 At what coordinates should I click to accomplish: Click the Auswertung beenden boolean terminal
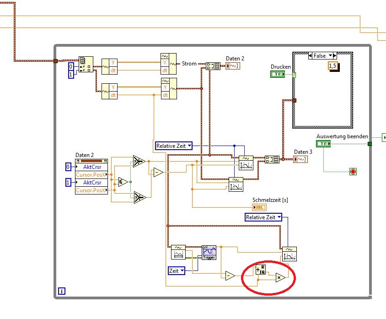tap(323, 144)
